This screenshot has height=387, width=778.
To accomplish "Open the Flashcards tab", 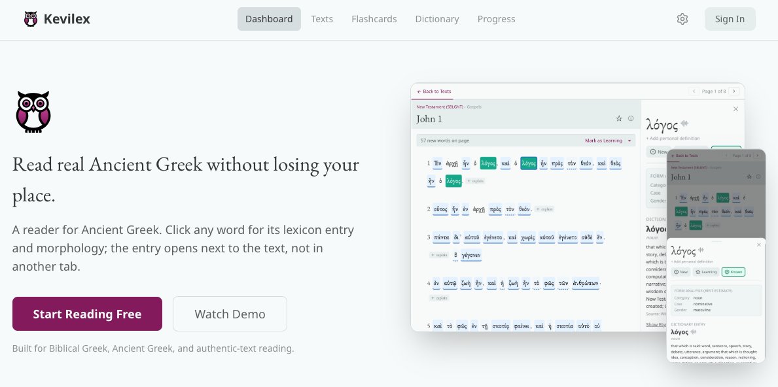I will pos(374,19).
